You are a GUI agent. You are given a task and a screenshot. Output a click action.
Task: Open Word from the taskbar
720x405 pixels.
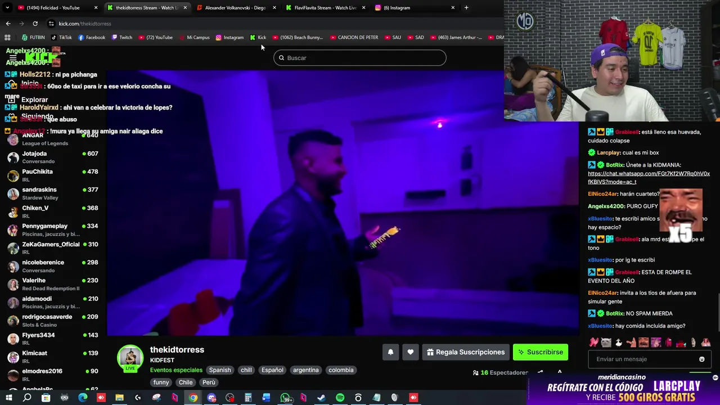click(266, 398)
